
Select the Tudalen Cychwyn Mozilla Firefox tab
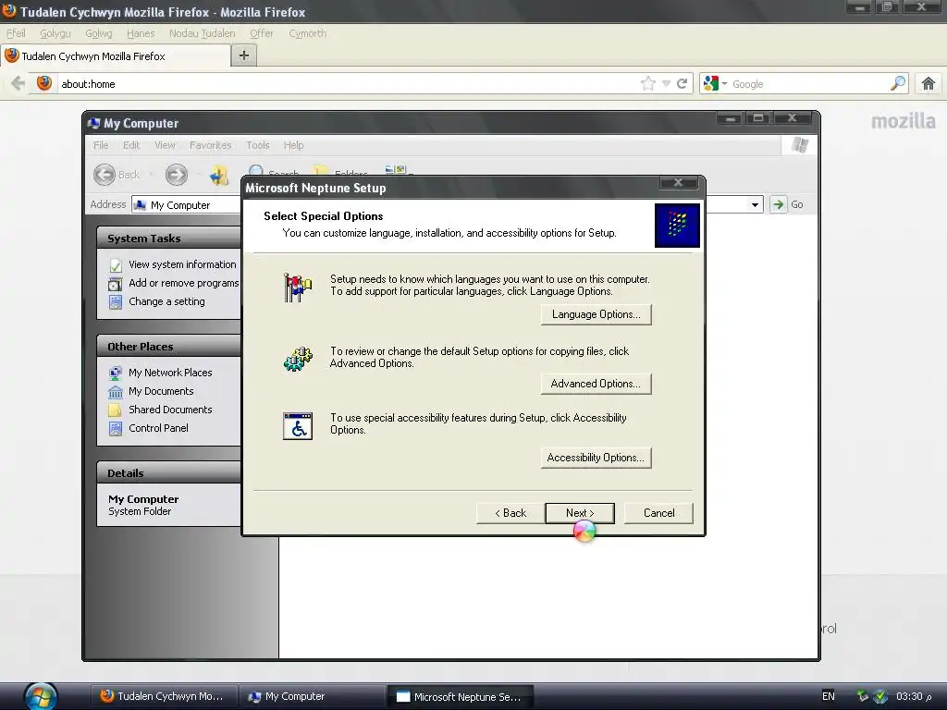click(x=116, y=56)
